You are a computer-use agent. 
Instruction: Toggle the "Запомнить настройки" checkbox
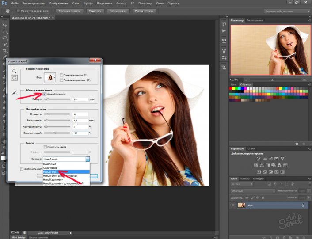pyautogui.click(x=22, y=169)
